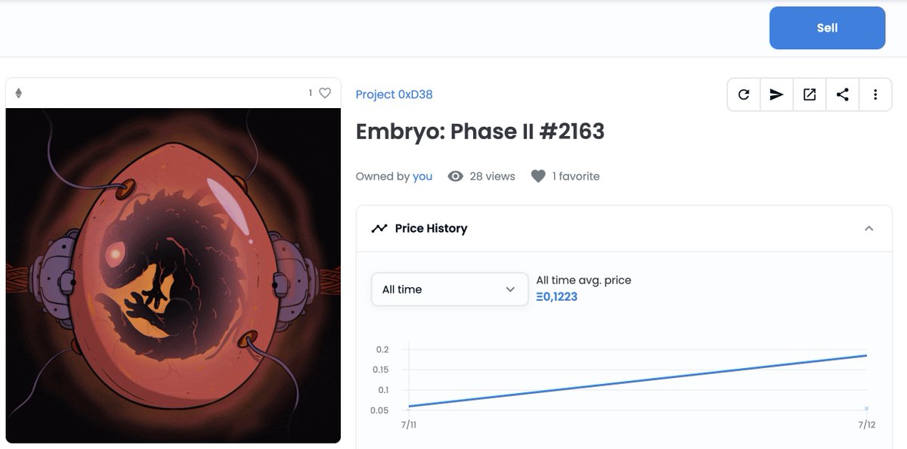Click the Ethereum logo above the artwork
This screenshot has height=449, width=907.
(19, 93)
